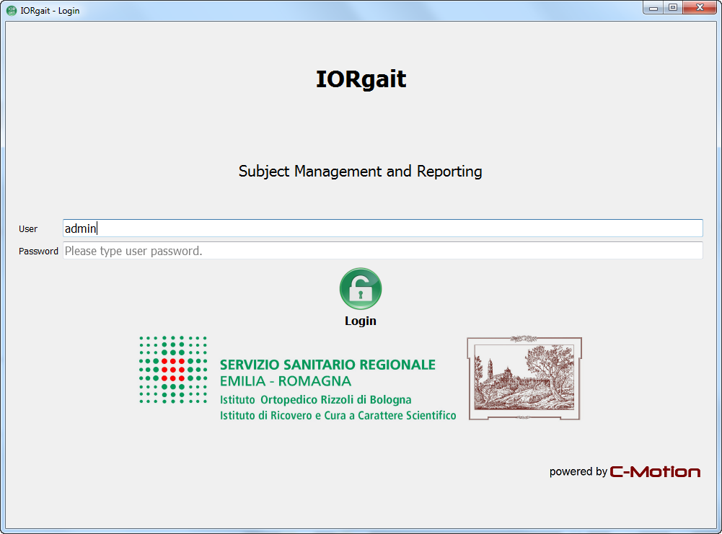This screenshot has height=534, width=722.
Task: Click 'Istituto Ortopedico Rizzoli di Bologna' text
Action: tap(315, 400)
